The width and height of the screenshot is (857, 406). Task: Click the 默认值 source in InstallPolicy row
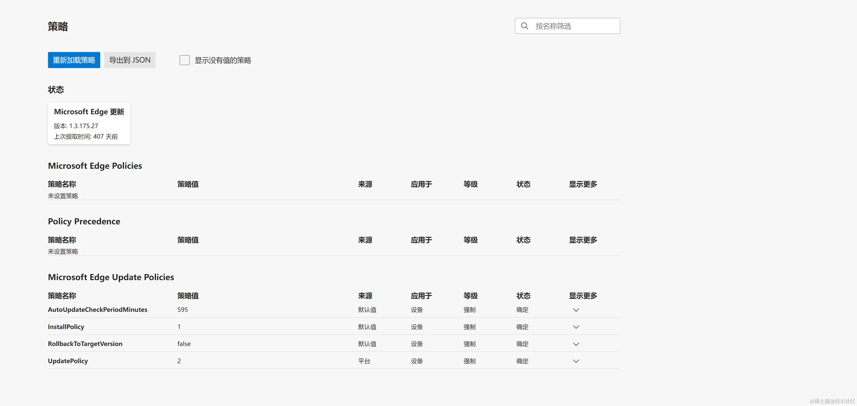pyautogui.click(x=367, y=327)
